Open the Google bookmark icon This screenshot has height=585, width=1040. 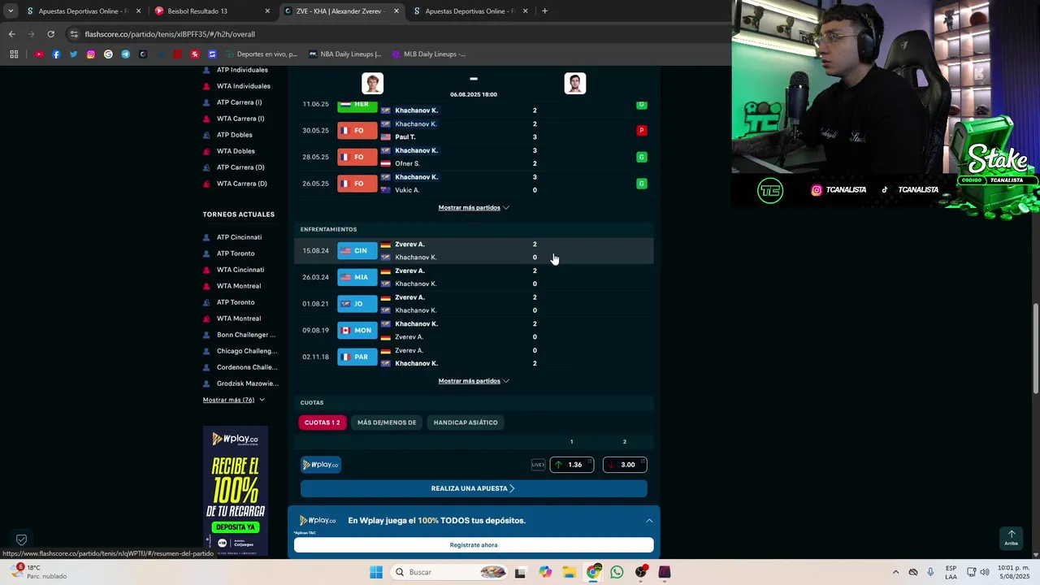tap(108, 54)
